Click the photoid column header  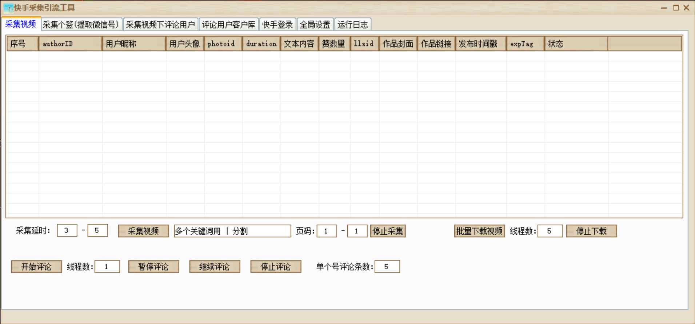pos(223,44)
